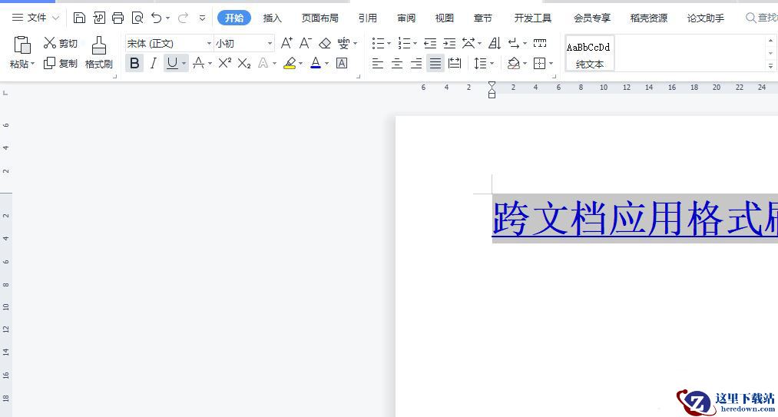Switch to the 视图 tab

445,18
